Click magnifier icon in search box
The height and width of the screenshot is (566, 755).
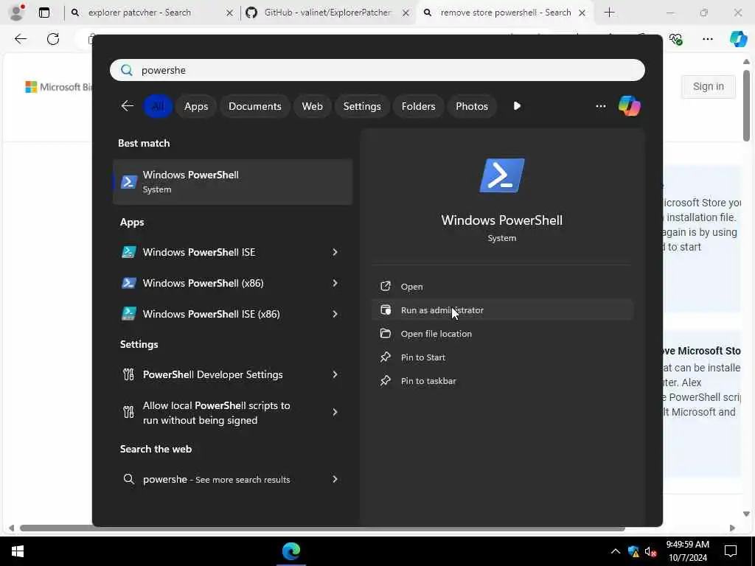click(x=127, y=70)
